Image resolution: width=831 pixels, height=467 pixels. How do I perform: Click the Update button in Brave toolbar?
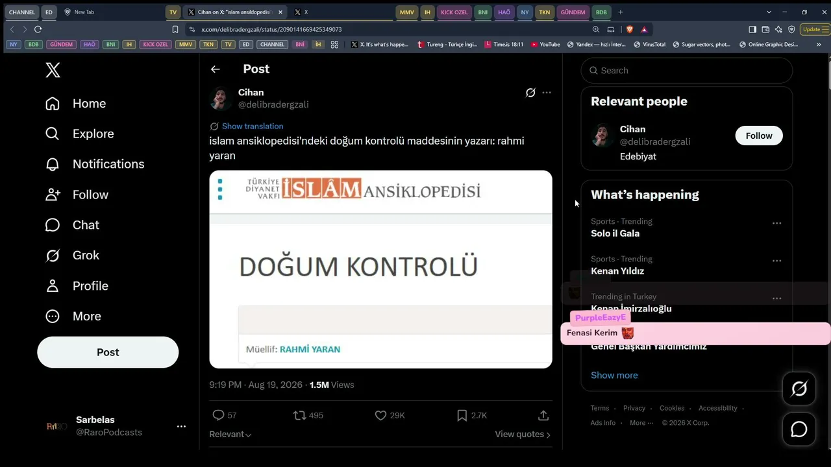coord(814,29)
